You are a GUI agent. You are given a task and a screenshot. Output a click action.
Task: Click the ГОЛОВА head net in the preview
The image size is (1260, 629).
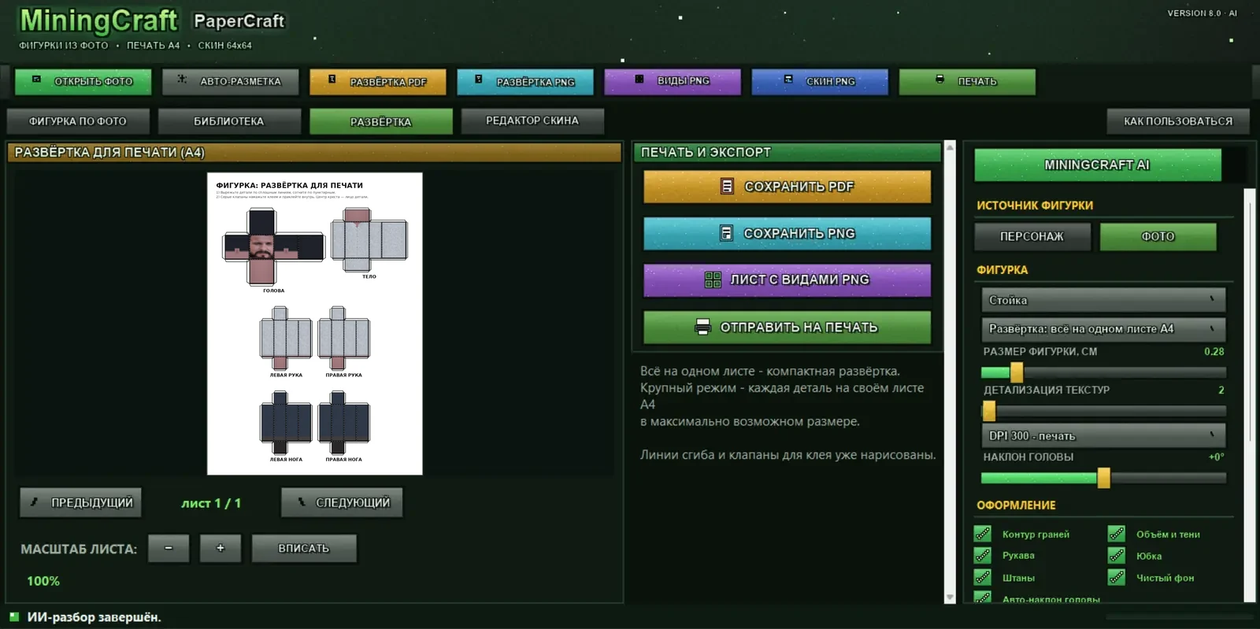point(273,246)
